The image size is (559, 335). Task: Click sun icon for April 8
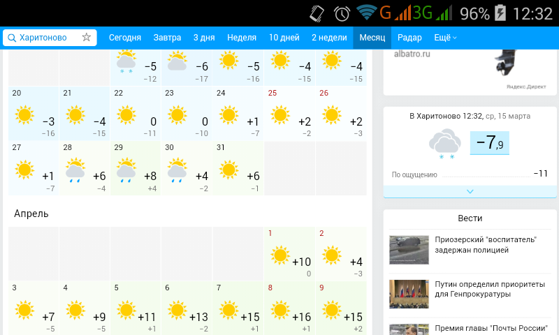[x=280, y=310]
